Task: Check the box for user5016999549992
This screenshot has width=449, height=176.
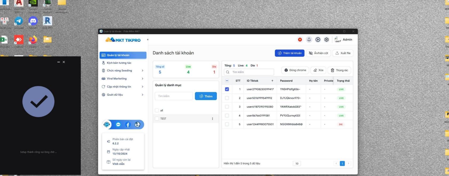Action: pos(227,98)
